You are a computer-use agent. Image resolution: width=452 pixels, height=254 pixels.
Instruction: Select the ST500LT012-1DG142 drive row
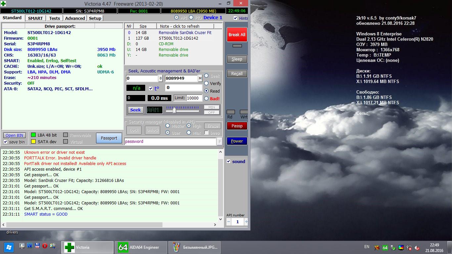pos(174,38)
